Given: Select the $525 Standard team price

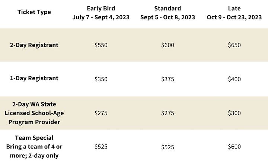Looking at the screenshot, I should (167, 147).
